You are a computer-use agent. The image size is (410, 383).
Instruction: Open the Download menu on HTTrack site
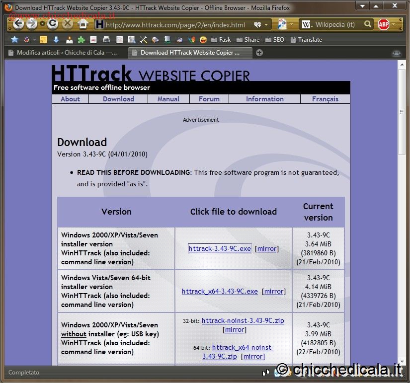pos(118,99)
